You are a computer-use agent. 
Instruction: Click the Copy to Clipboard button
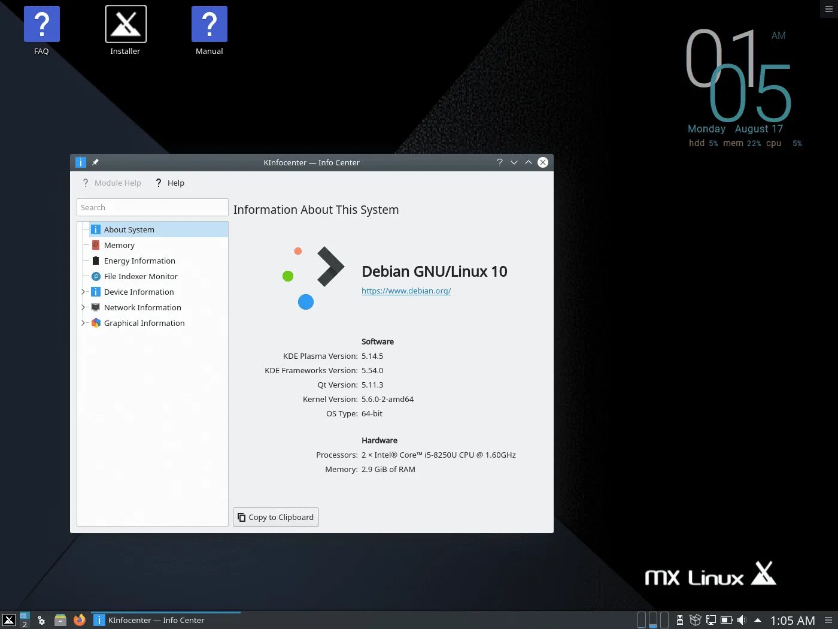275,517
